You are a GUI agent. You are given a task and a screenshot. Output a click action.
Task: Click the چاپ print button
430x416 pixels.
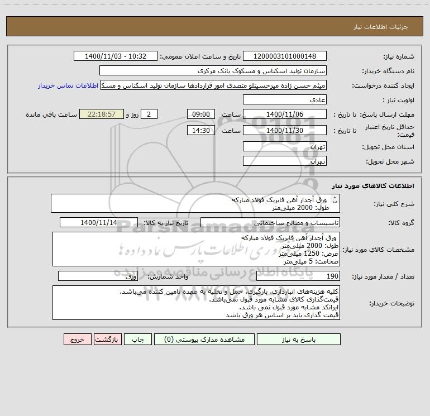coord(138,339)
